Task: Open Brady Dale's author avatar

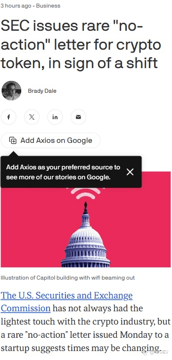Action: tap(11, 91)
